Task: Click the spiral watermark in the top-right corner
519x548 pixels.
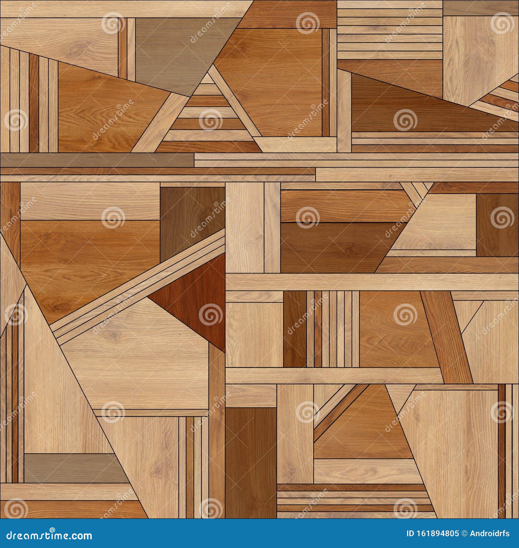Action: 501,24
